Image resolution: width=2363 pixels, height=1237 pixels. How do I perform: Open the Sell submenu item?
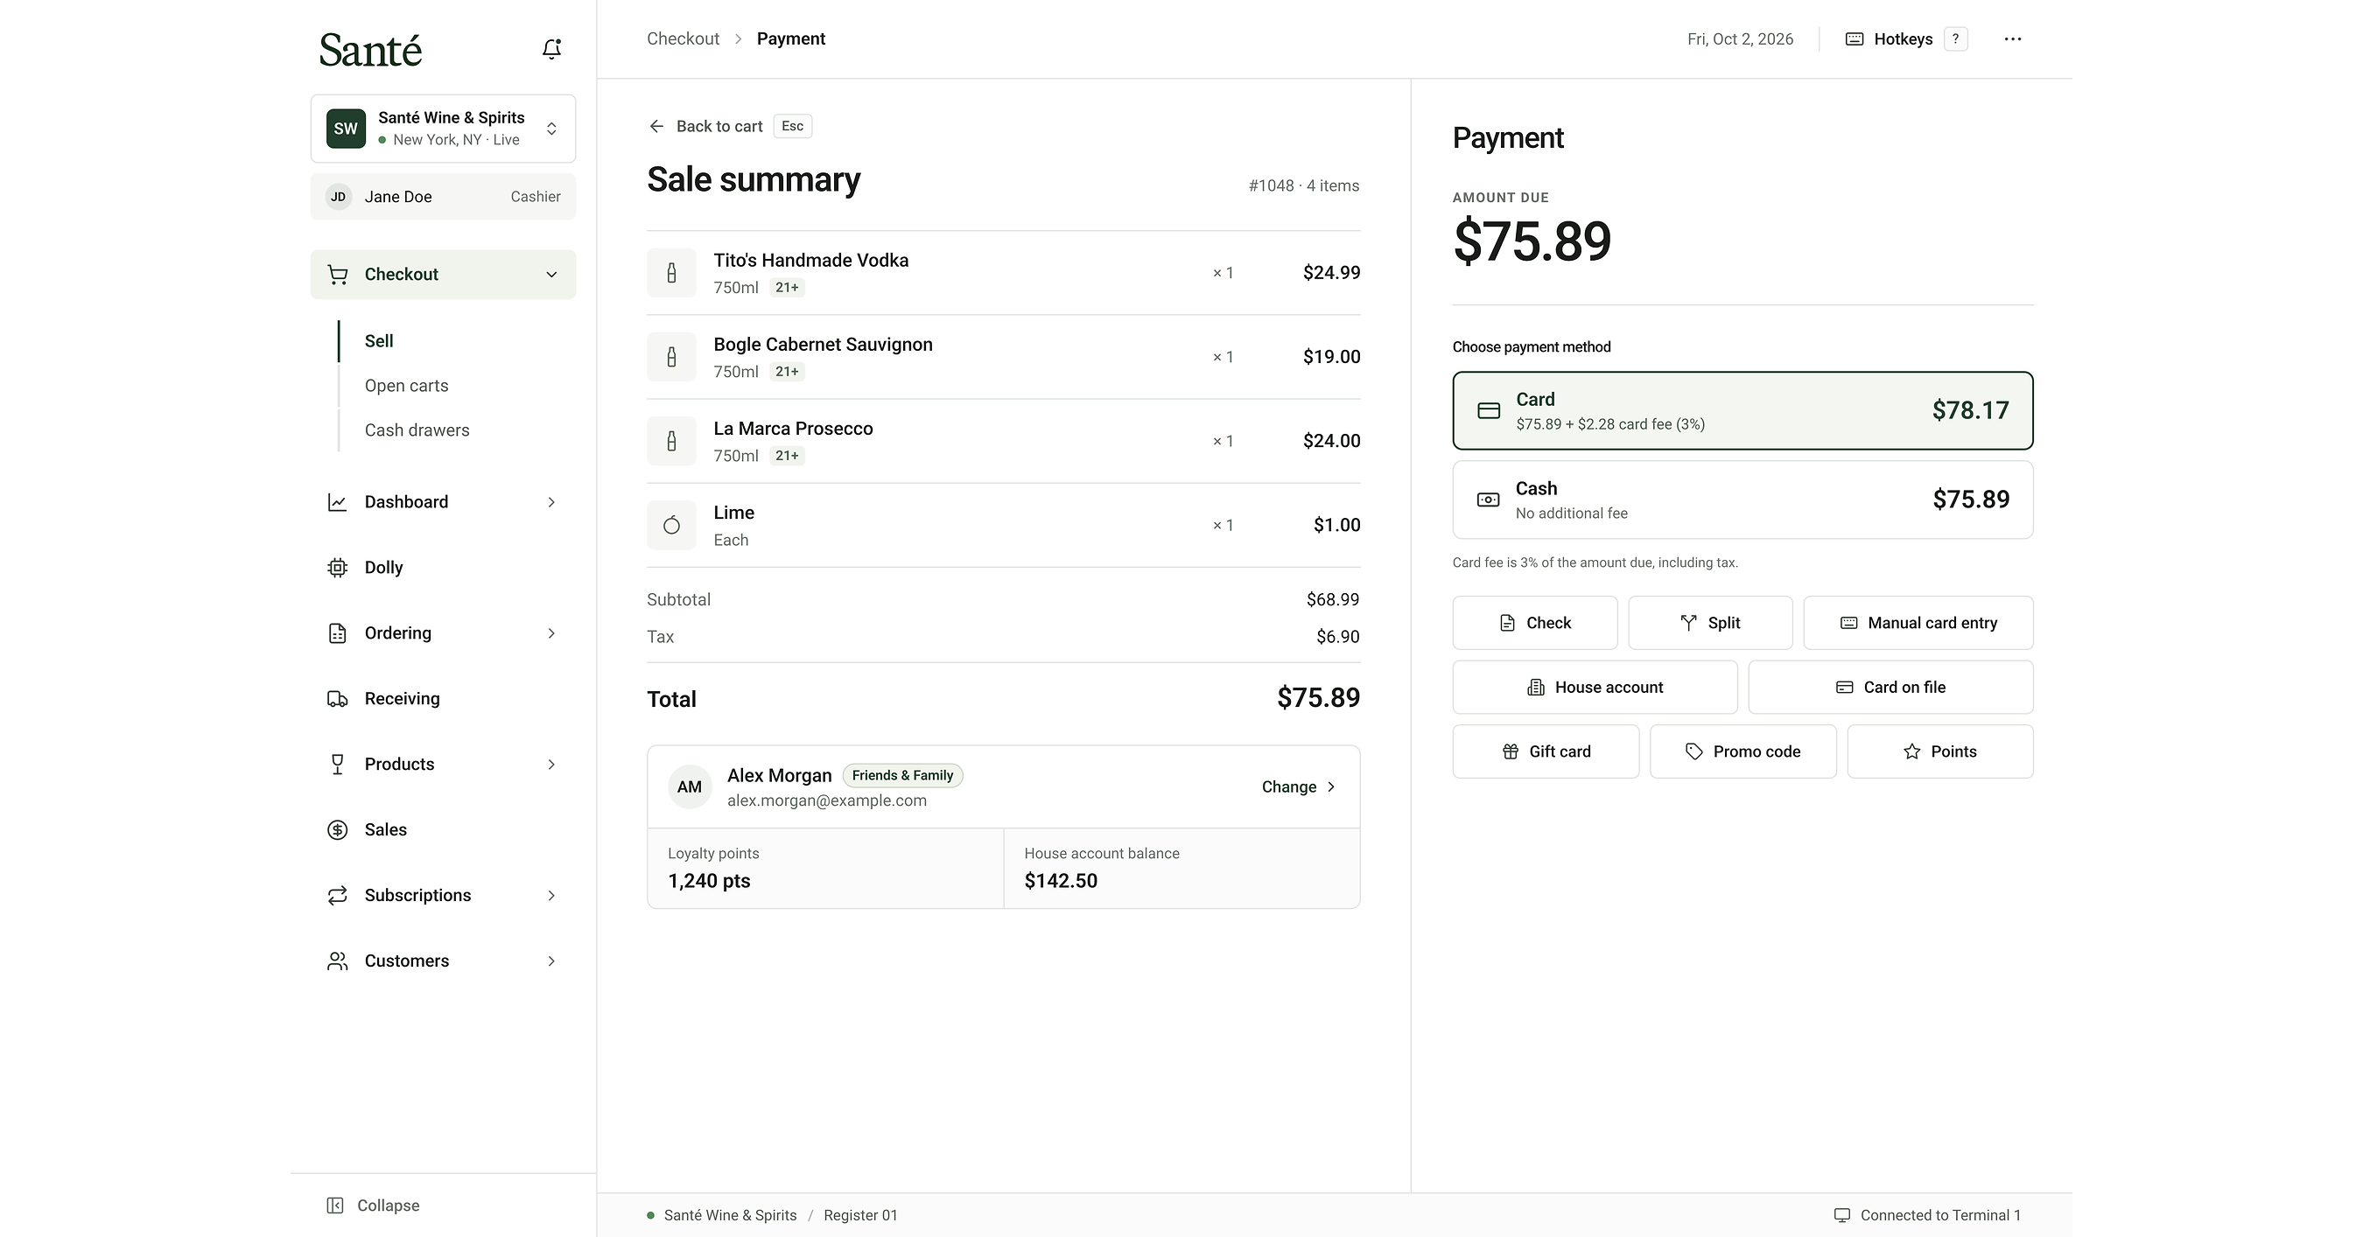pos(379,341)
